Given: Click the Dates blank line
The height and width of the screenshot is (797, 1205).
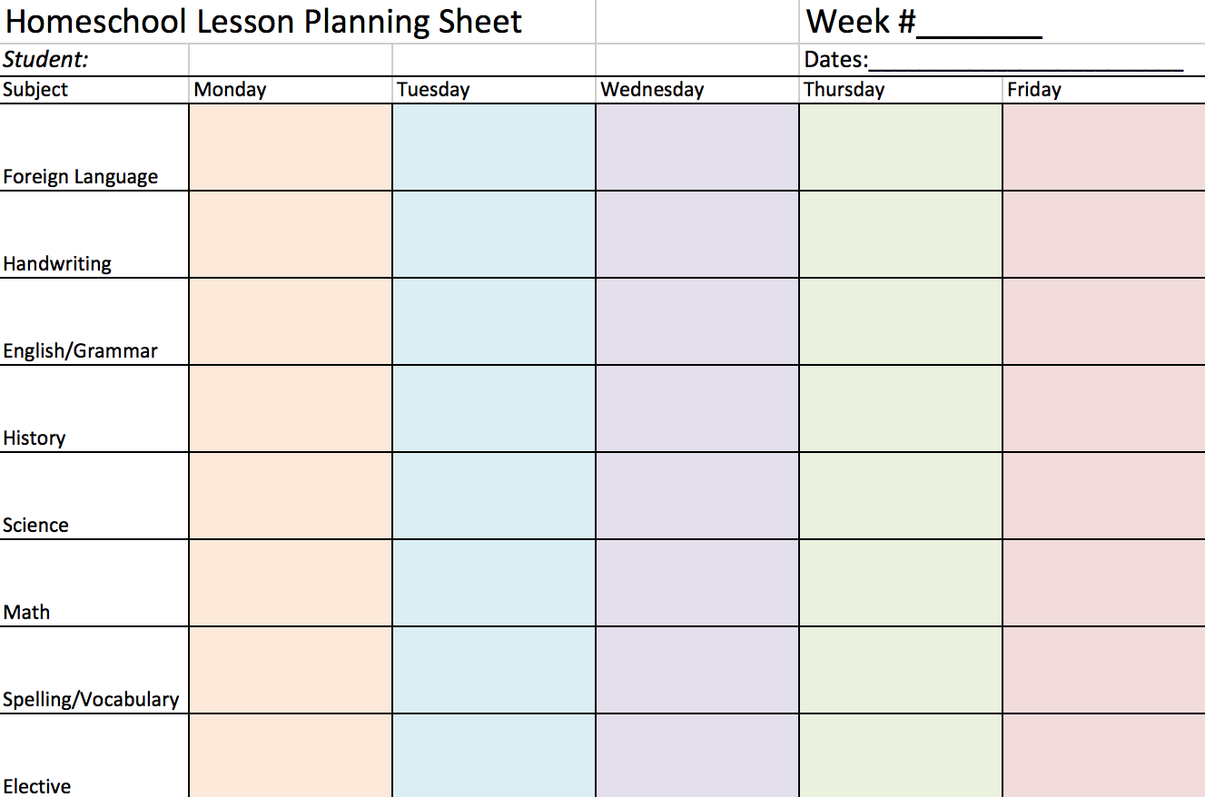Looking at the screenshot, I should click(x=1025, y=61).
